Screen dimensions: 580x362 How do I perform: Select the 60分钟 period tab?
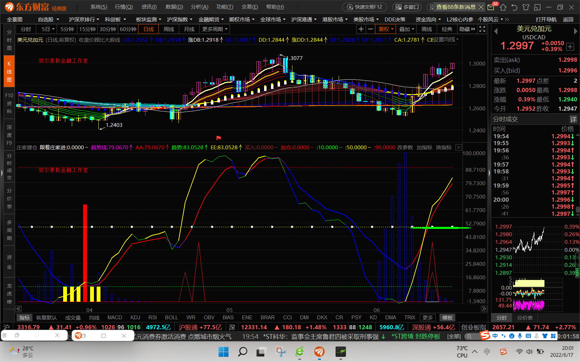click(x=128, y=29)
